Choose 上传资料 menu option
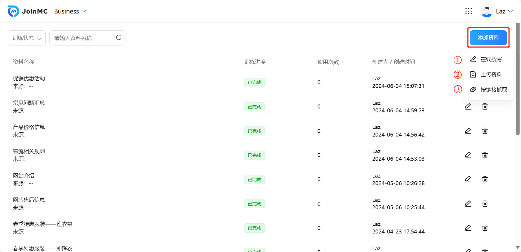The width and height of the screenshot is (521, 252). (491, 74)
